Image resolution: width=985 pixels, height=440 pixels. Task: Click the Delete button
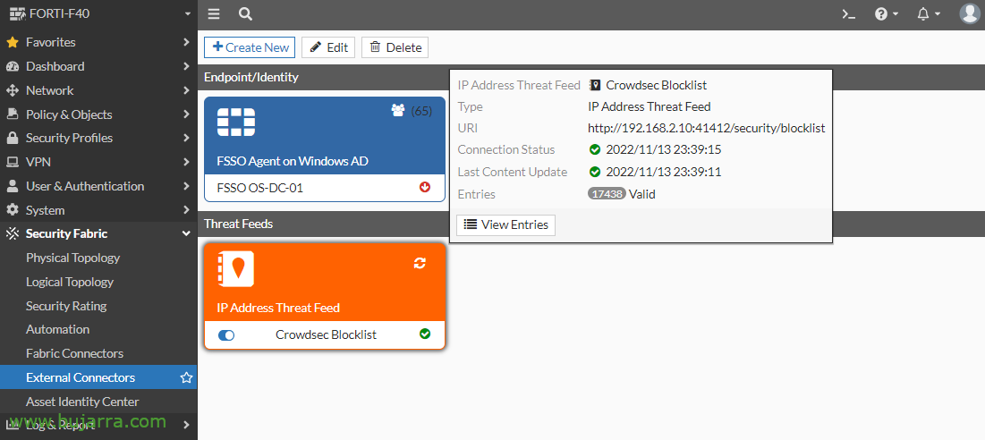[395, 47]
